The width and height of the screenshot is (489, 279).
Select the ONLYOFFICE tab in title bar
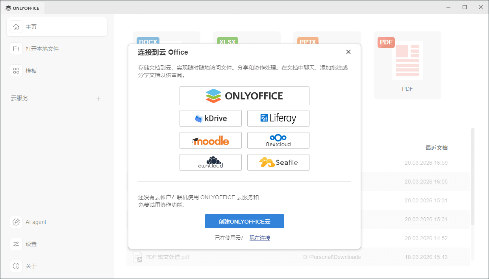(x=22, y=8)
